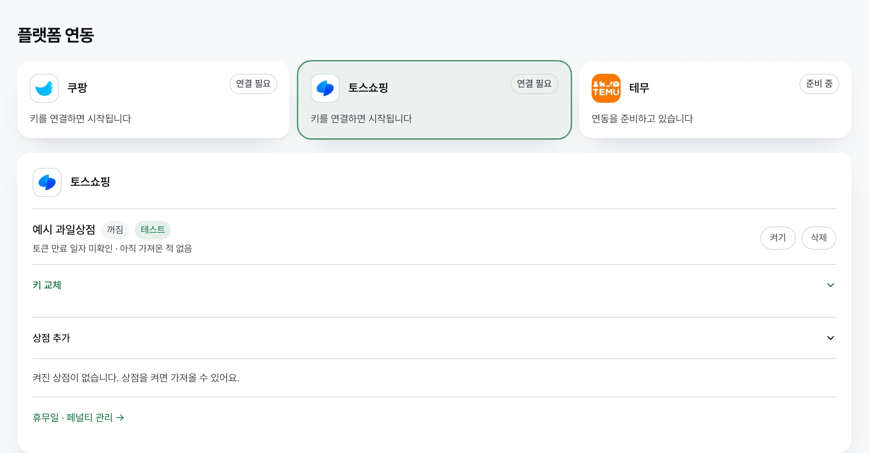Click the 토스쇼핑 heading in detail panel
The width and height of the screenshot is (869, 453).
pos(90,182)
